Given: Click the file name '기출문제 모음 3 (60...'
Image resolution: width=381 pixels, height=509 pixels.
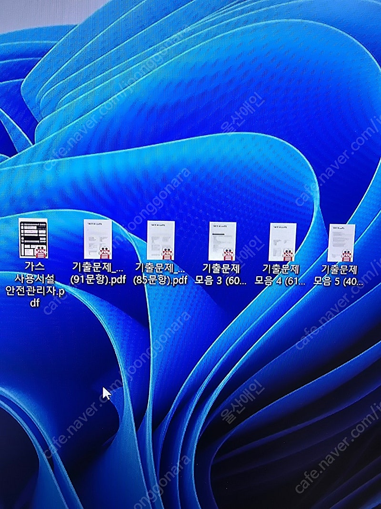Looking at the screenshot, I should click(x=221, y=275).
